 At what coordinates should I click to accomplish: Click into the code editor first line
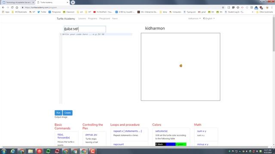coord(97,34)
